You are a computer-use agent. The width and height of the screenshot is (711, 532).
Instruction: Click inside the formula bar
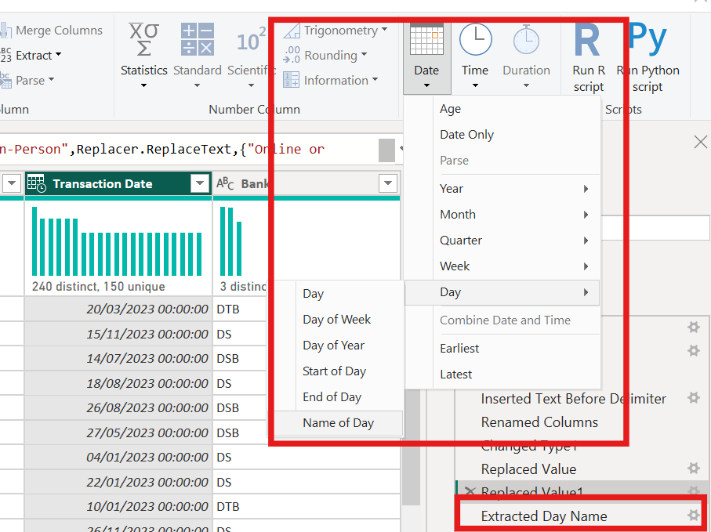click(188, 150)
